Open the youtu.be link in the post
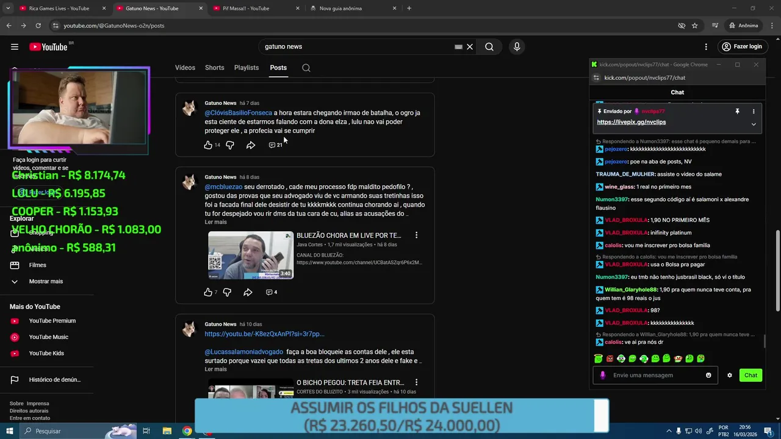Viewport: 781px width, 439px height. click(264, 334)
